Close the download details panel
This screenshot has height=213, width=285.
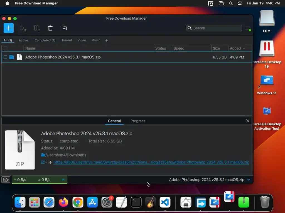tap(248, 121)
